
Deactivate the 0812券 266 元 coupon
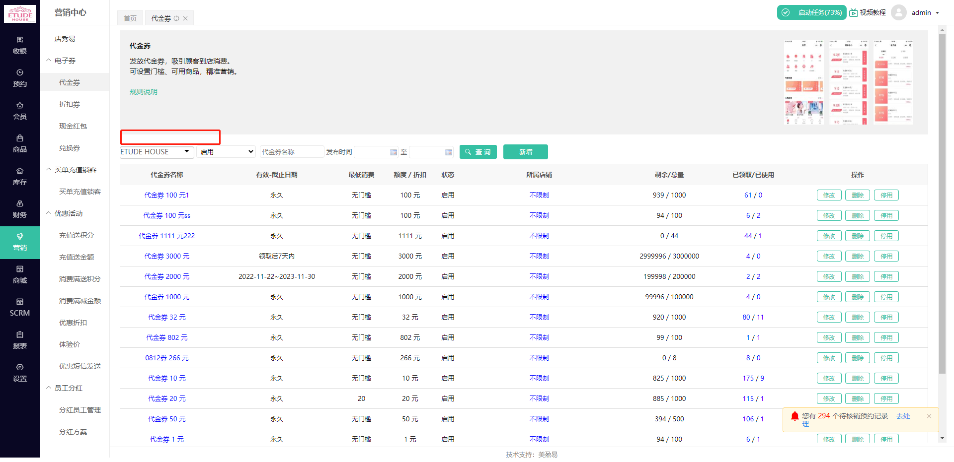pos(886,357)
